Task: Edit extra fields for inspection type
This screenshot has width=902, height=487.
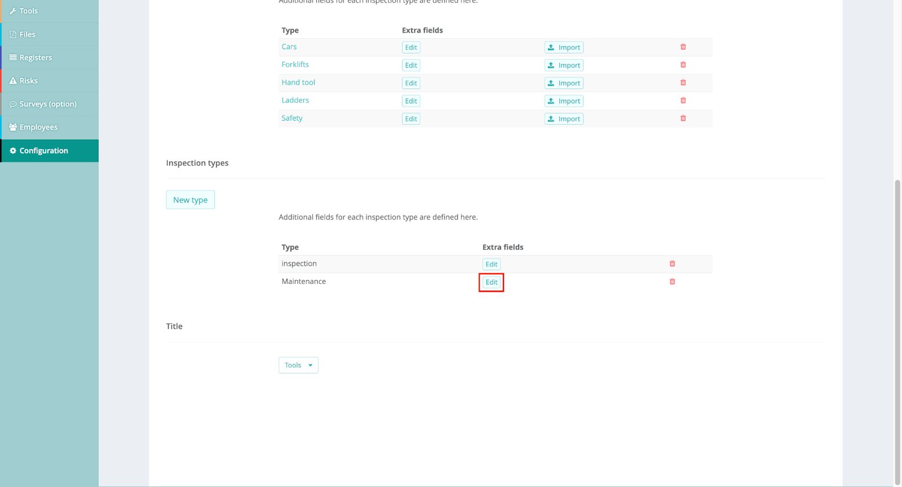Action: tap(492, 264)
